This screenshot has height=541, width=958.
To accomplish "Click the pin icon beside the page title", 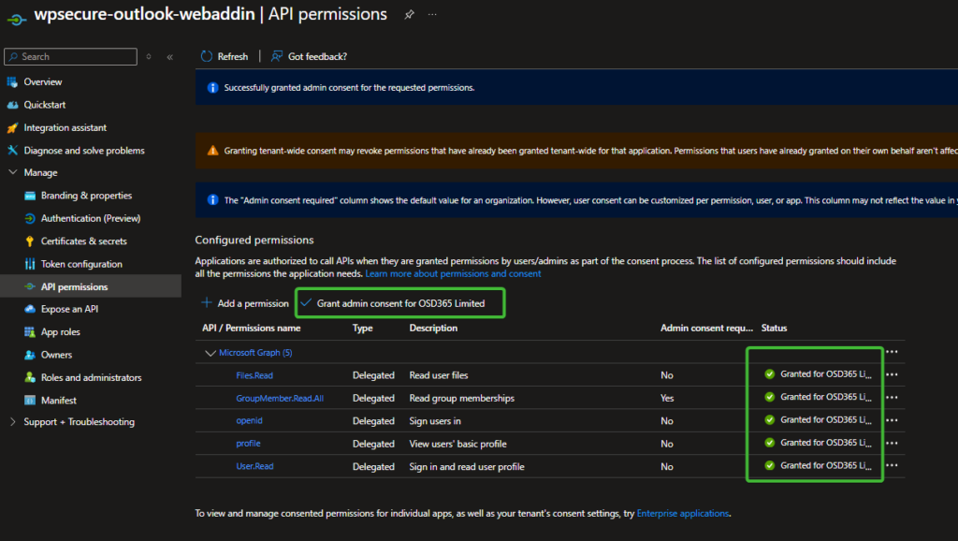I will click(x=409, y=15).
